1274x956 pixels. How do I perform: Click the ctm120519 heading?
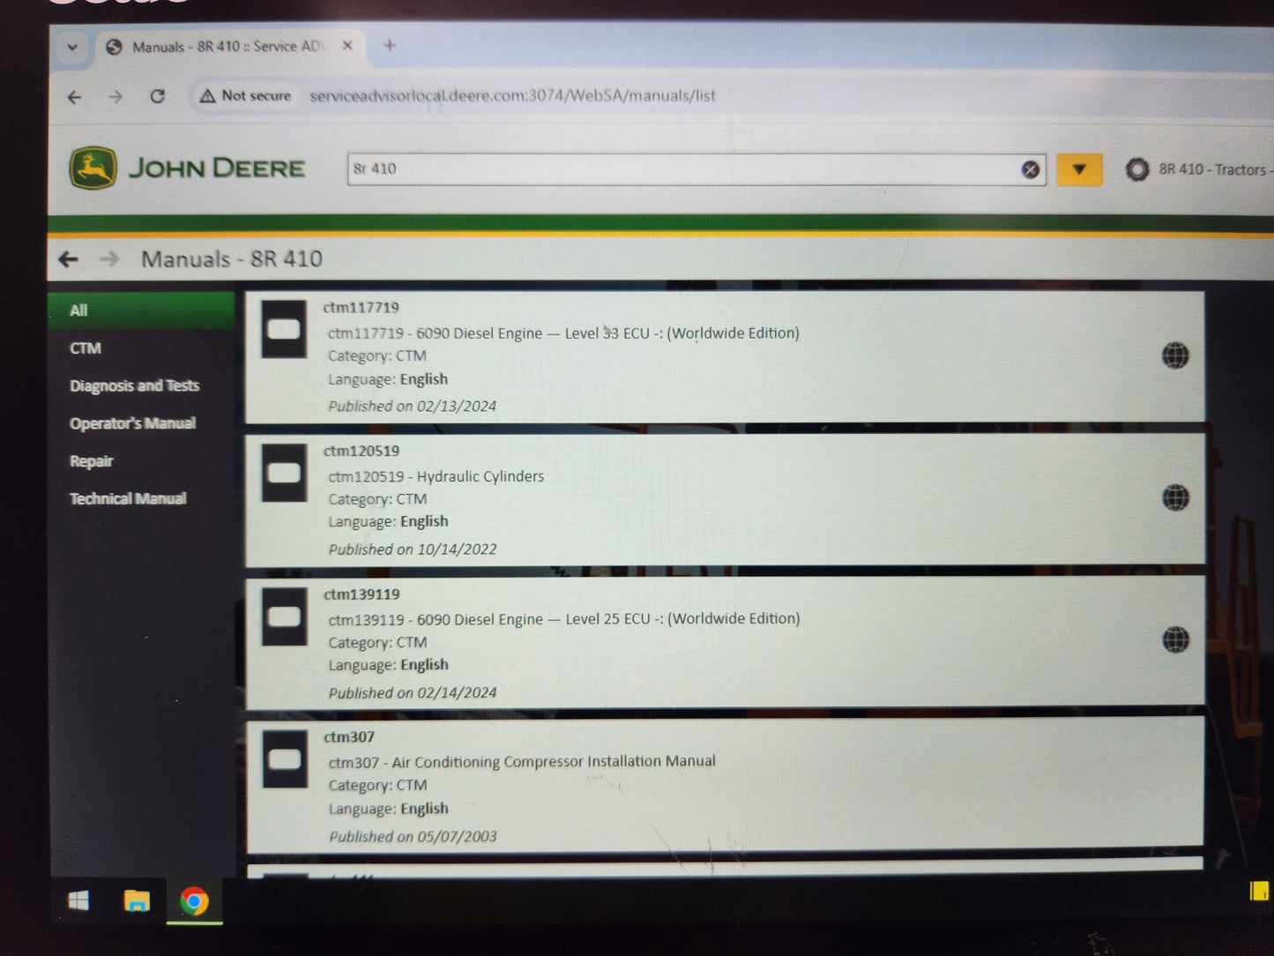361,452
